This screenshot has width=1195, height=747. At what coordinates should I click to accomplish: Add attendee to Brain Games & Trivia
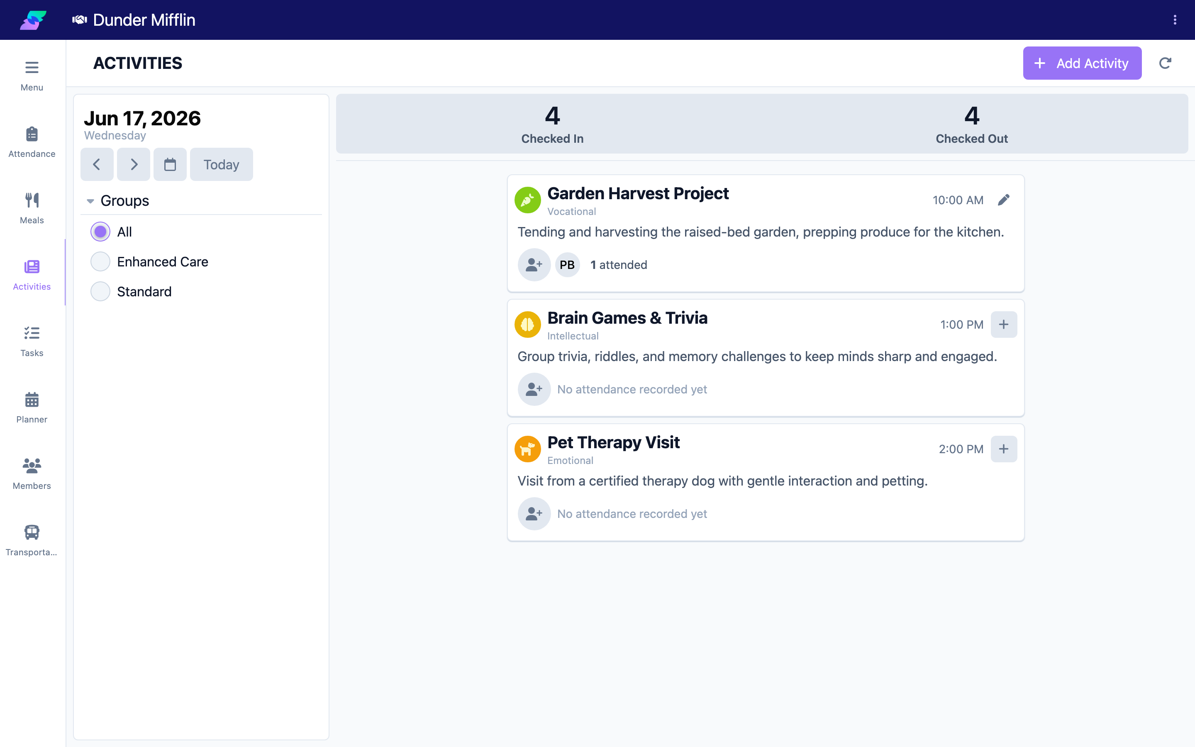(534, 389)
